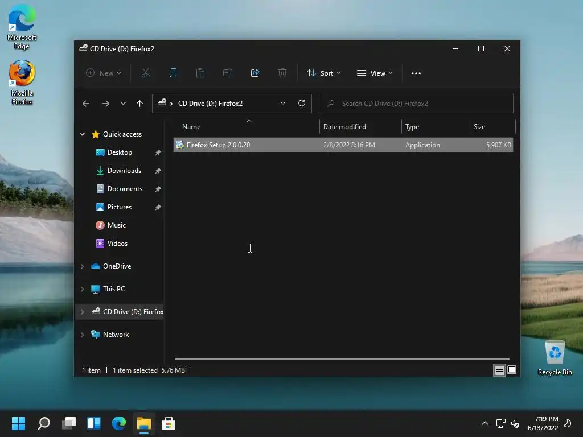Open the View dropdown menu

[x=375, y=73]
